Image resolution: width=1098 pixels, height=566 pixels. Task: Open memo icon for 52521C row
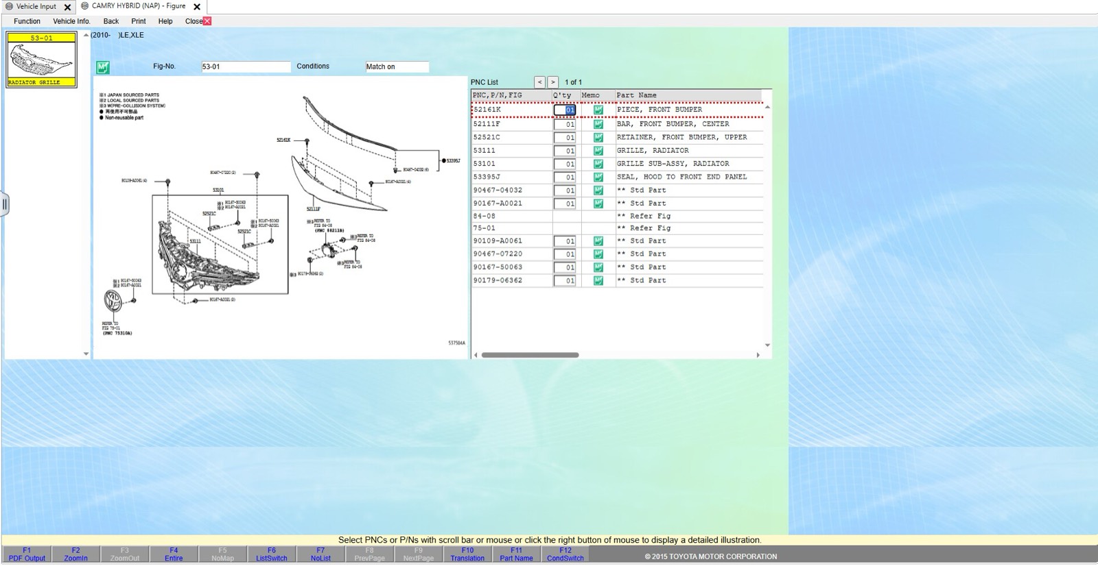point(598,137)
